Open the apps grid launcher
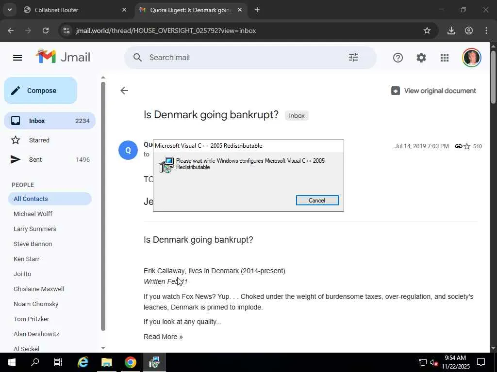Screen dimensions: 497x372 (x=445, y=58)
